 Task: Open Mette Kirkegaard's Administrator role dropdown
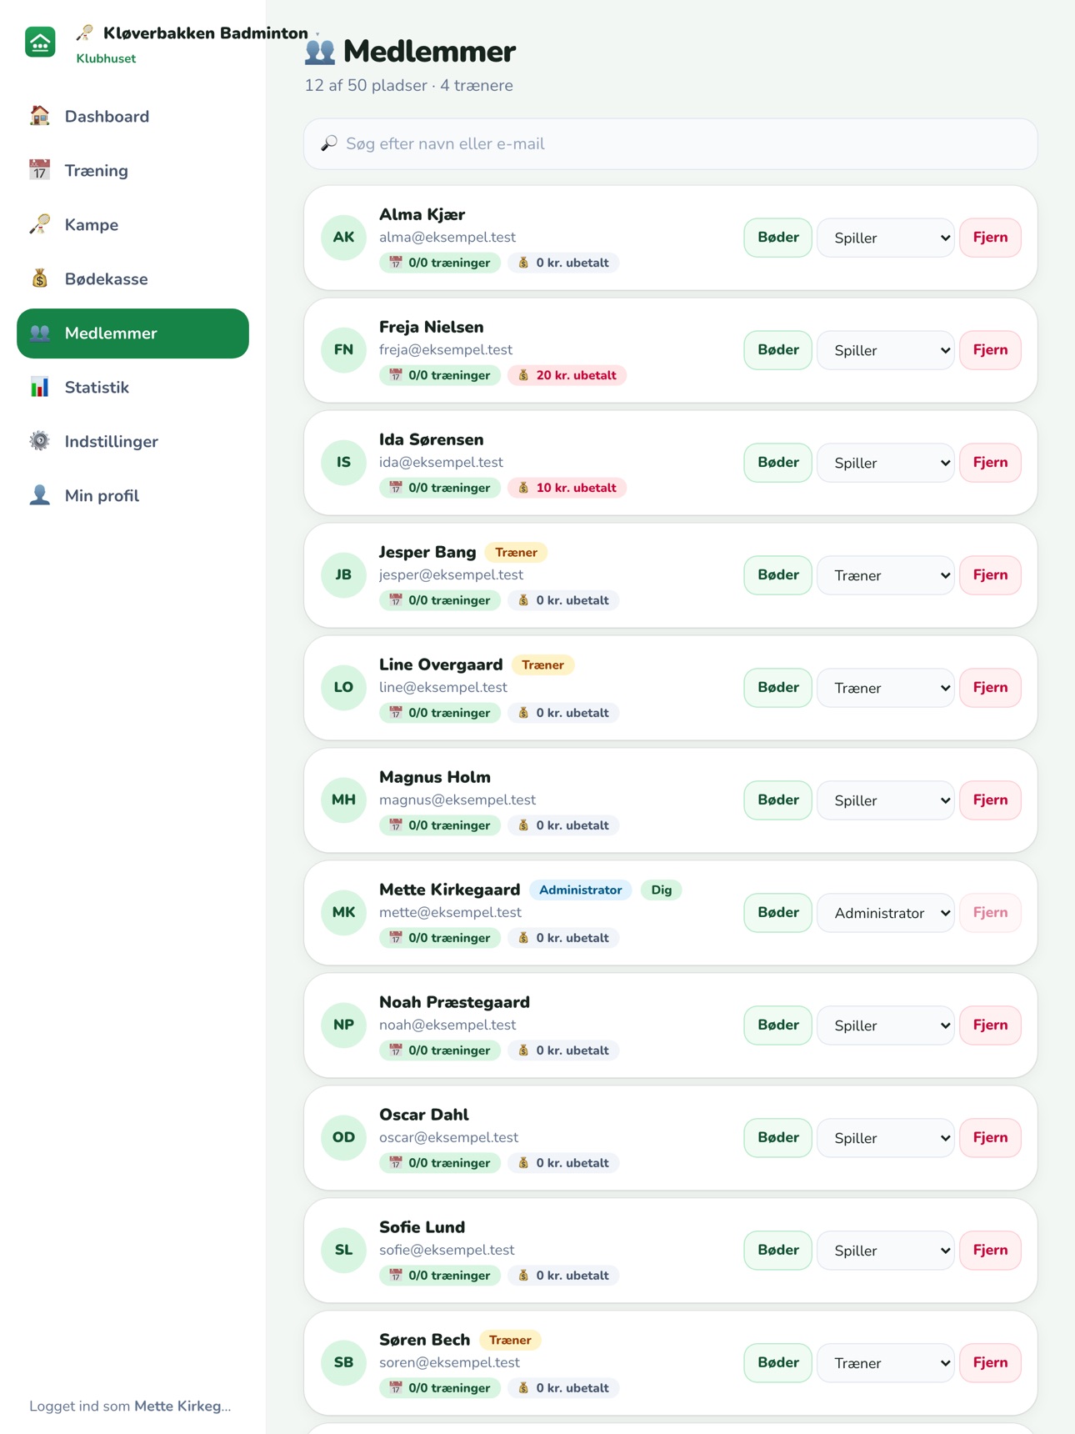885,913
